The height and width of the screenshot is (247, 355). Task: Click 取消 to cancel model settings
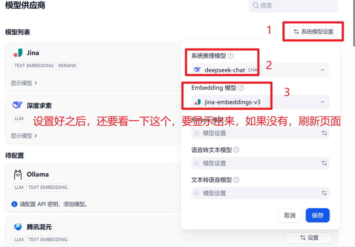click(290, 215)
